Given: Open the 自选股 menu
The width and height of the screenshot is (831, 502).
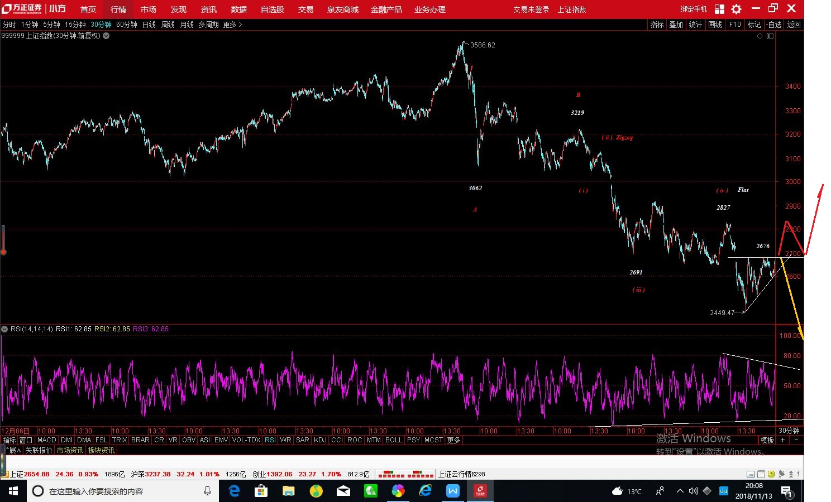Looking at the screenshot, I should pyautogui.click(x=273, y=9).
